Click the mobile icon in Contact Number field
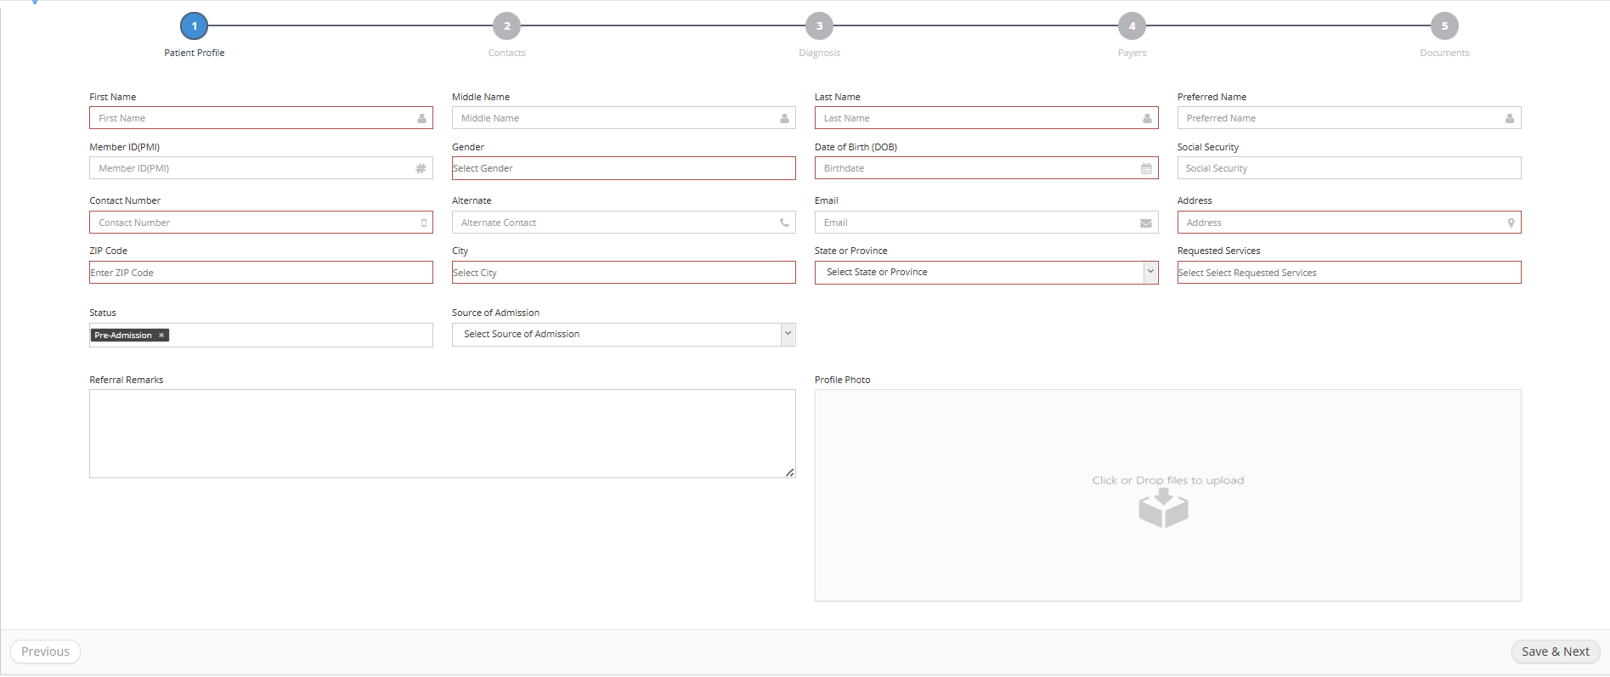Image resolution: width=1610 pixels, height=677 pixels. 424,223
